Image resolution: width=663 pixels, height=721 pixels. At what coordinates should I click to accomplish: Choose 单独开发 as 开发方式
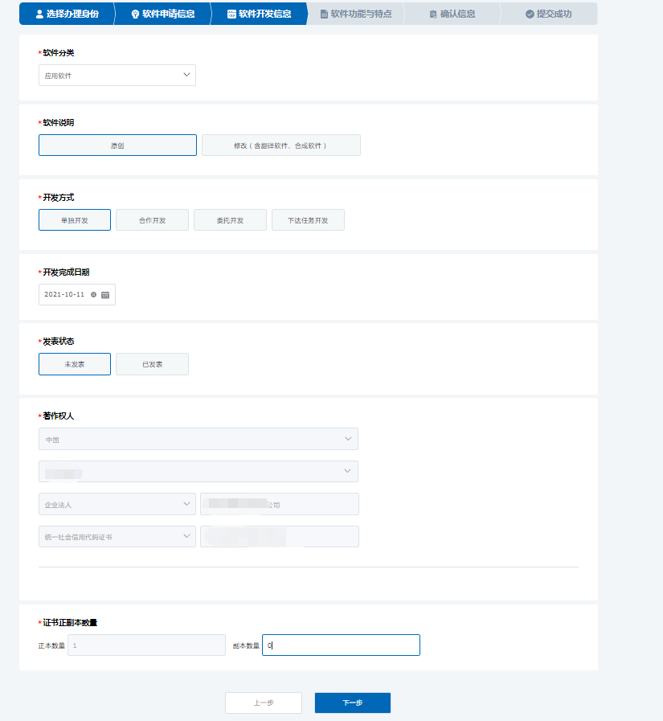pos(75,220)
